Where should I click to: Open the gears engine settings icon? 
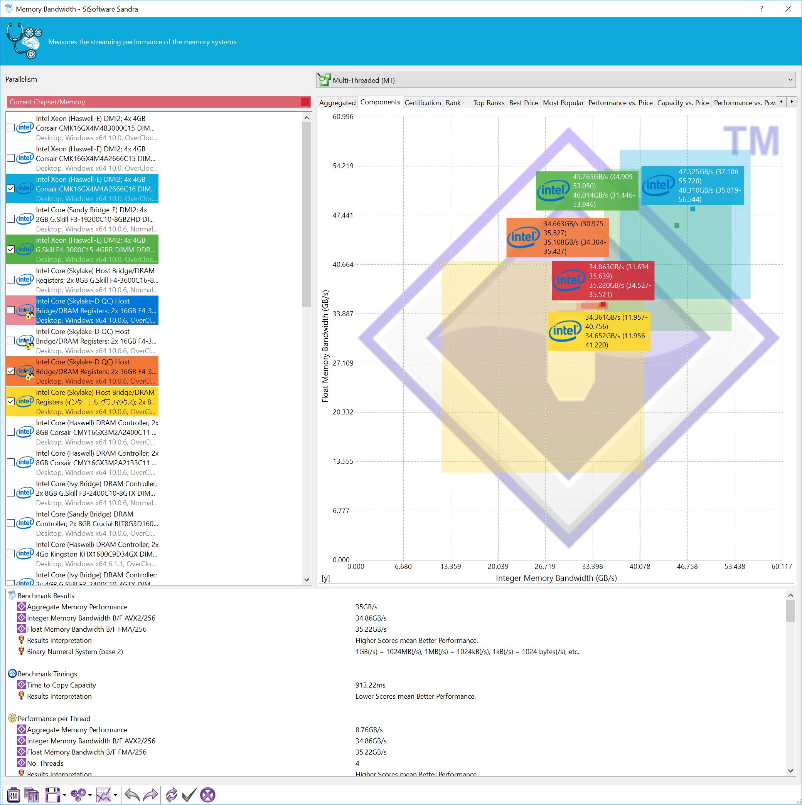tap(78, 795)
